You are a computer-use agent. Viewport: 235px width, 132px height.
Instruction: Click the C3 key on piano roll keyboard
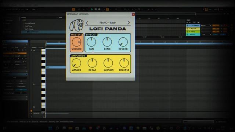(x=43, y=84)
